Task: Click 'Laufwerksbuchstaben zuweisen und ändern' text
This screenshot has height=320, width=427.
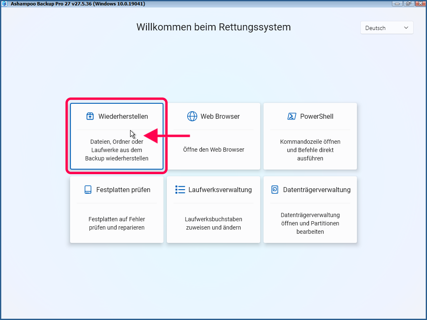Action: (213, 223)
